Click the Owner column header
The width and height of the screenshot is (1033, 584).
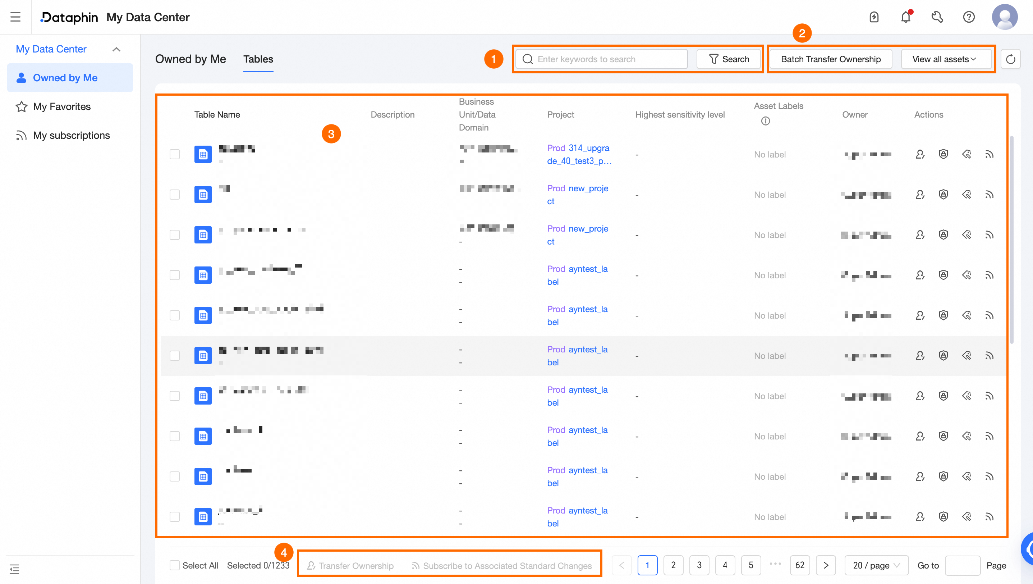855,115
